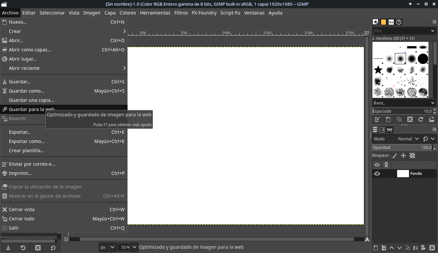Toggle lock alpha channel checkerboard icon
The width and height of the screenshot is (438, 253).
click(412, 155)
